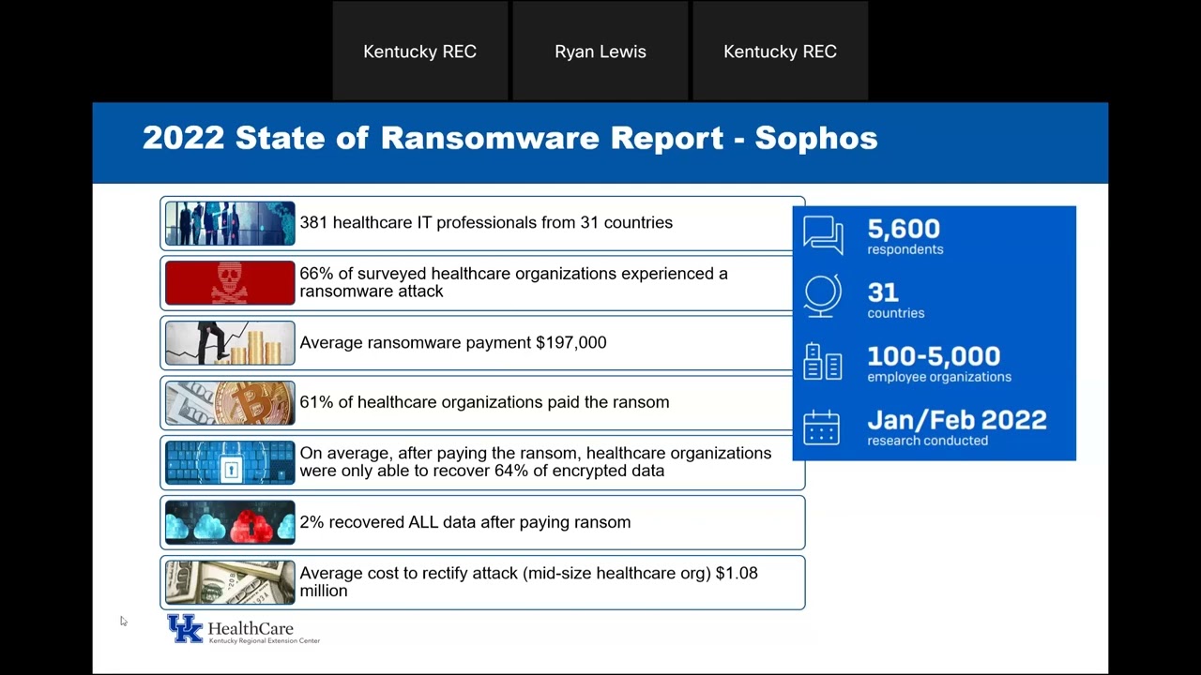Click the keyboard padlock image

pyautogui.click(x=230, y=462)
